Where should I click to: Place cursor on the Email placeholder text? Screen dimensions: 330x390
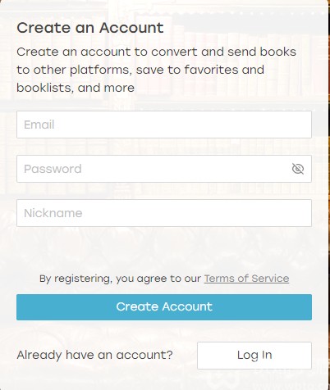(39, 125)
